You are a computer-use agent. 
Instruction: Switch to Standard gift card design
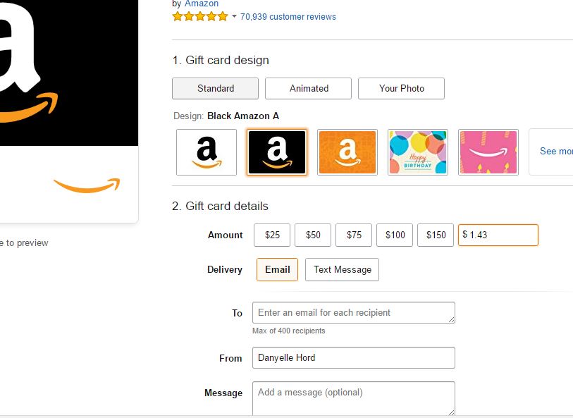pos(215,88)
